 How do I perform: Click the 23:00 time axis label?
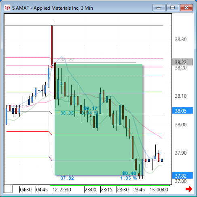click(91, 190)
